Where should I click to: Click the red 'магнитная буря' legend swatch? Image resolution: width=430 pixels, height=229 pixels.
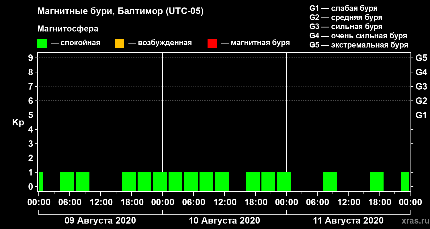pos(212,43)
